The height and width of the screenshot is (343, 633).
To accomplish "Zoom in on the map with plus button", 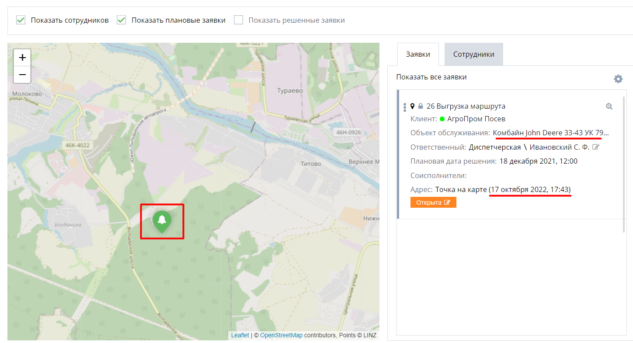I will click(x=22, y=57).
